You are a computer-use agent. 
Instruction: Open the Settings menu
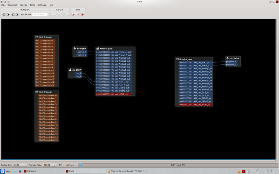pyautogui.click(x=42, y=5)
